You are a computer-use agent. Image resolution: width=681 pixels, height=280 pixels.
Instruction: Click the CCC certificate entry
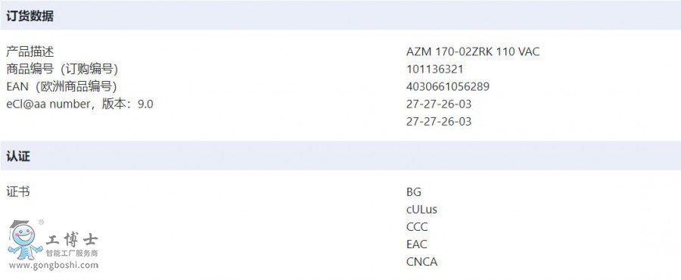coord(417,227)
